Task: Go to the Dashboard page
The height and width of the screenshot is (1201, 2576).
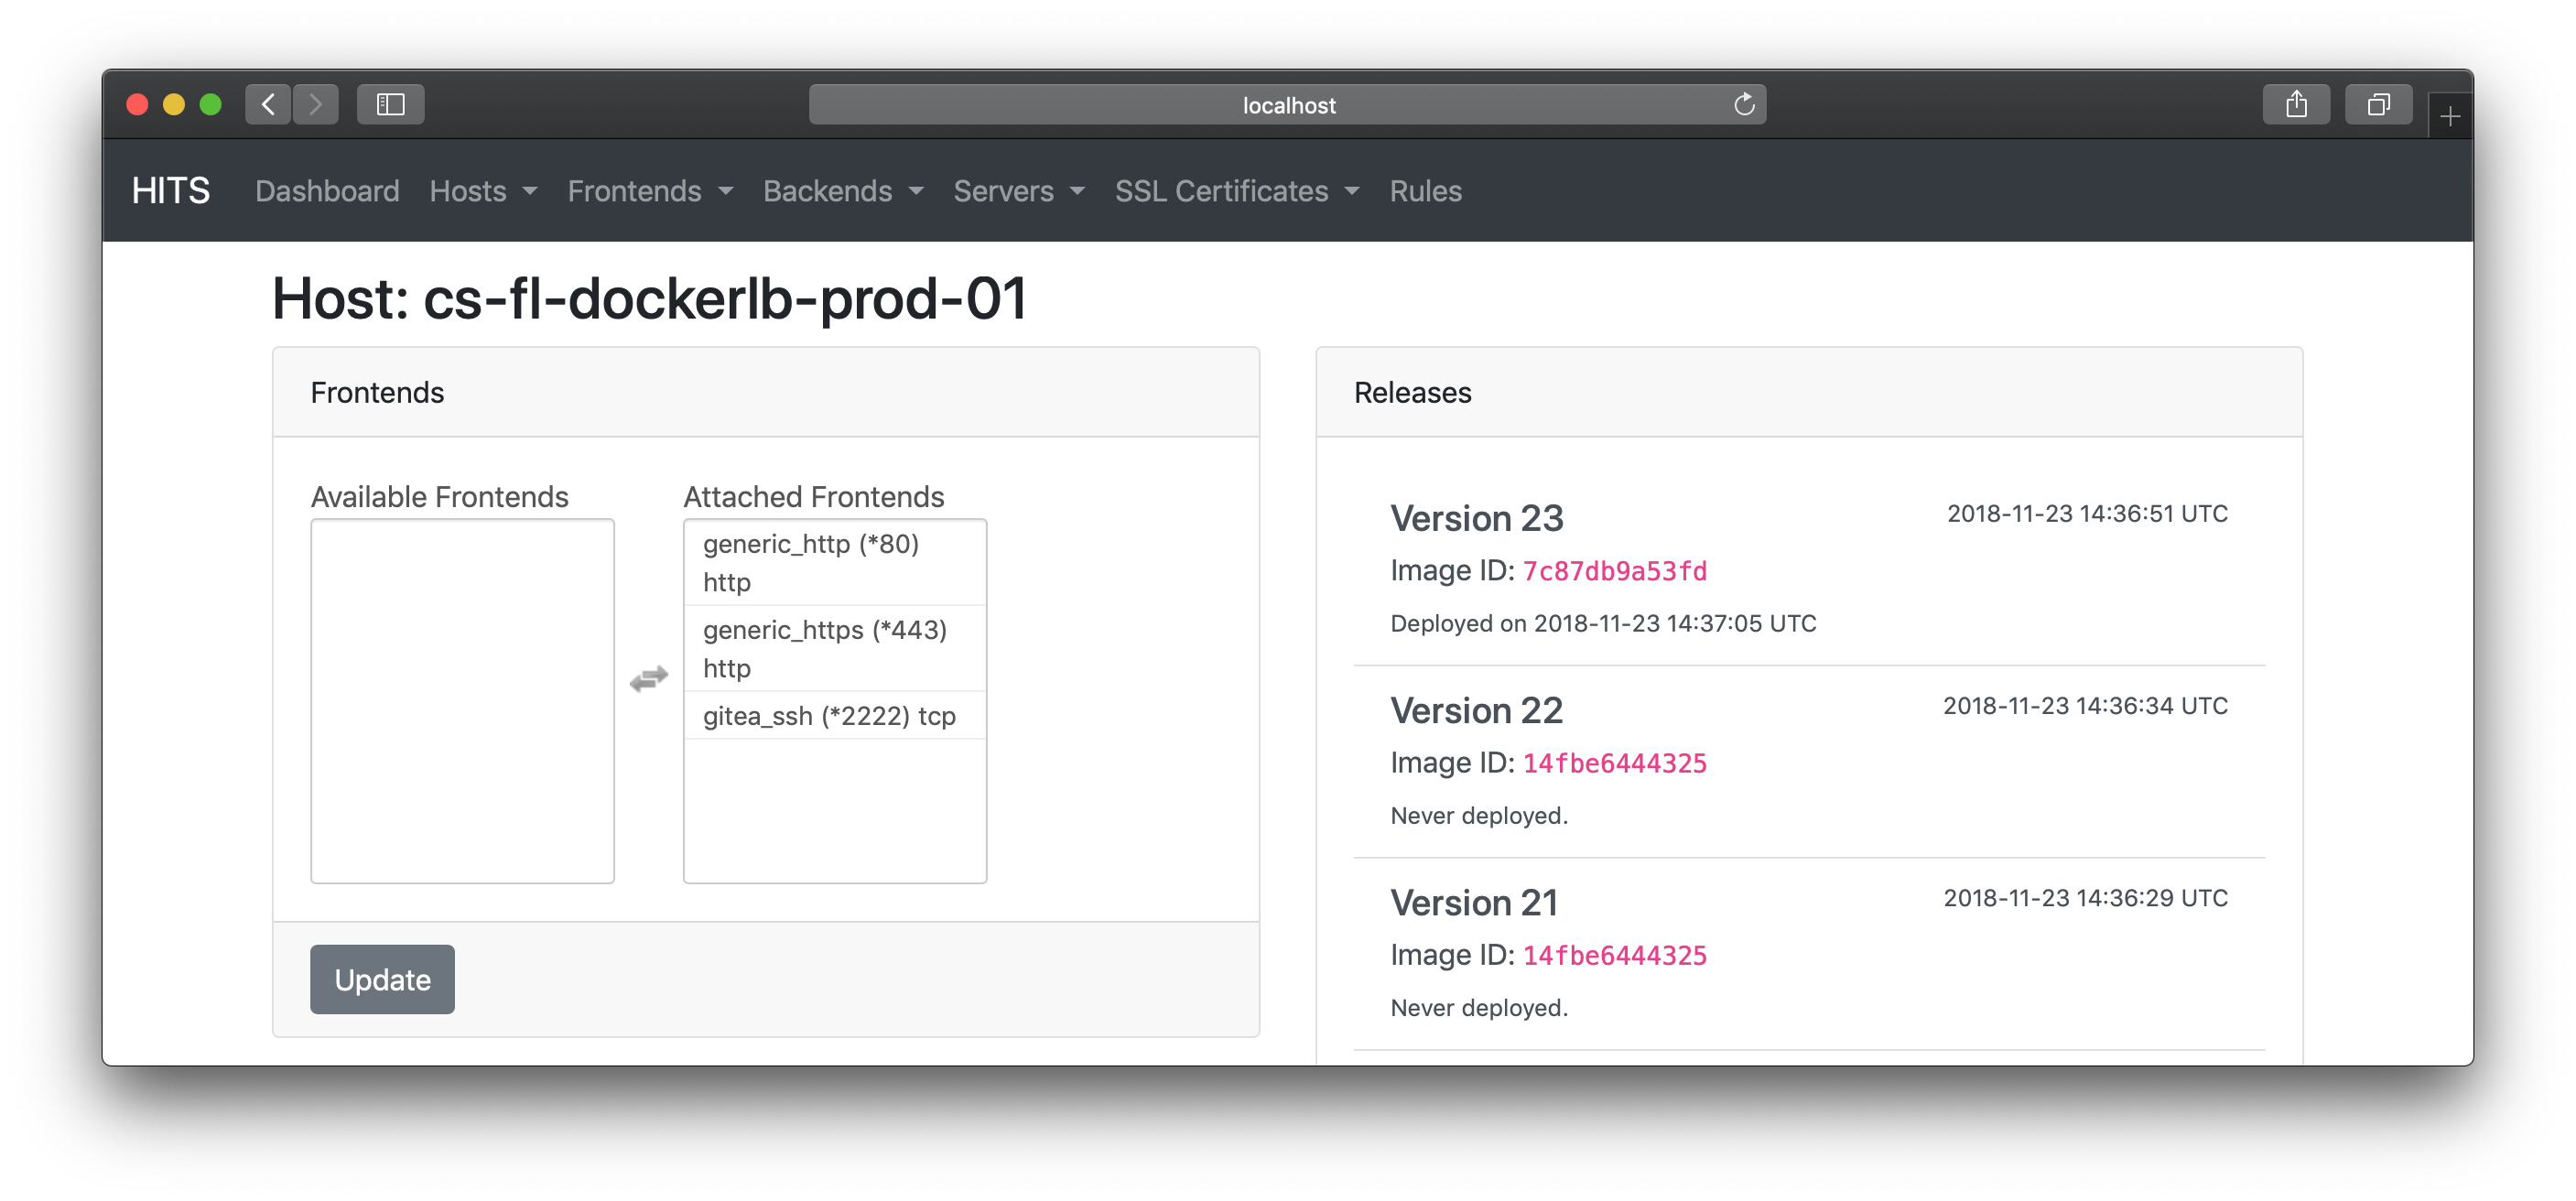Action: coord(327,191)
